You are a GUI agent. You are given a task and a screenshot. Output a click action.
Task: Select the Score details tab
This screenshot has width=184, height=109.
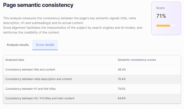pos(45,45)
